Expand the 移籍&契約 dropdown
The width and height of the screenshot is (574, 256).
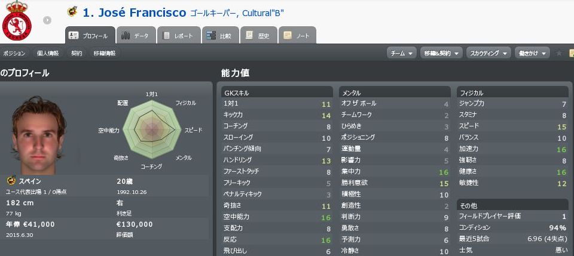[441, 53]
